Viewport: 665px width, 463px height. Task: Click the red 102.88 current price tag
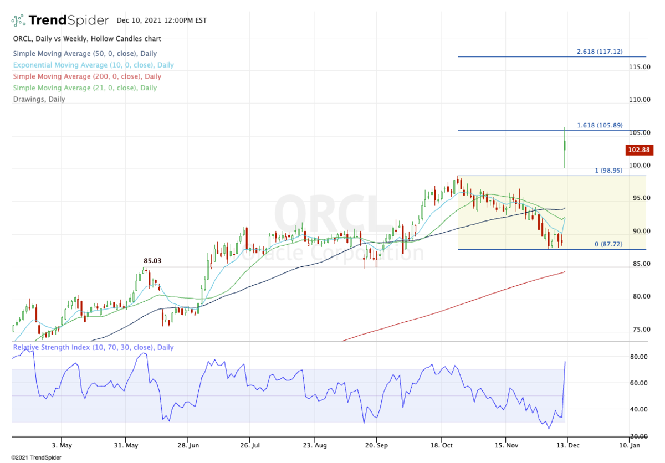point(639,150)
